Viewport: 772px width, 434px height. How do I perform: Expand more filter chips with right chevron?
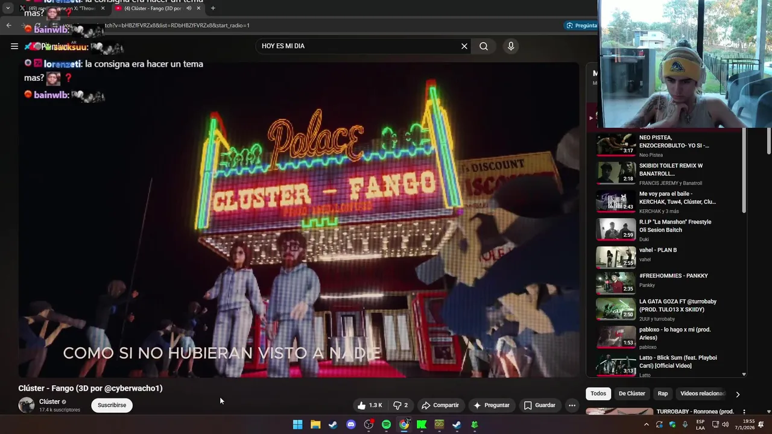(737, 394)
